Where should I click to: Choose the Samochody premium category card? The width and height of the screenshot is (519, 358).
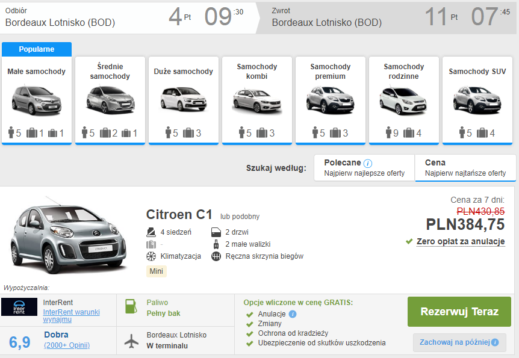point(331,100)
